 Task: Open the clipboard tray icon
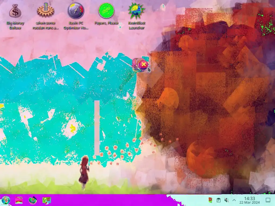[x=218, y=200]
